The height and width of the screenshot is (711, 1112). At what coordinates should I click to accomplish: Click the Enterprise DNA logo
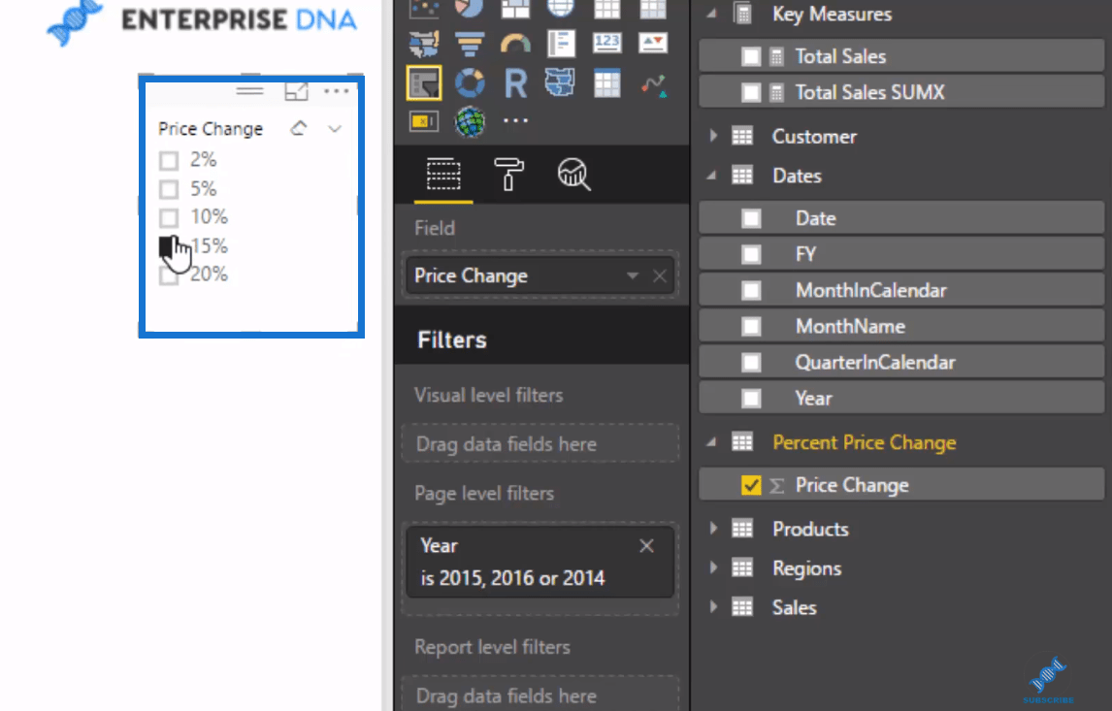(x=202, y=19)
